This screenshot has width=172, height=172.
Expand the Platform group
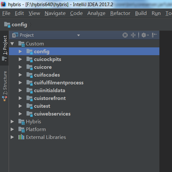12,129
